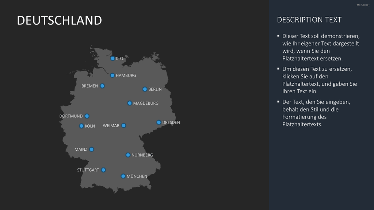The height and width of the screenshot is (210, 374).
Task: Select the MAINZ label text
Action: (81, 149)
